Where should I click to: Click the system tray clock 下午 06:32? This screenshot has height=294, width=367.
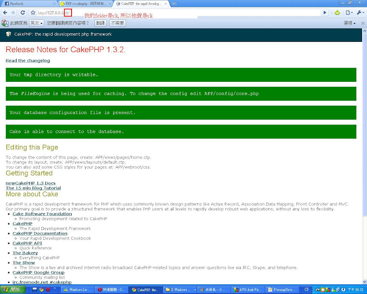[355, 290]
